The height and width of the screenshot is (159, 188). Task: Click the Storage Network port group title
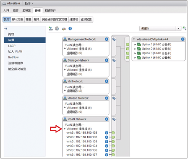click(x=78, y=60)
